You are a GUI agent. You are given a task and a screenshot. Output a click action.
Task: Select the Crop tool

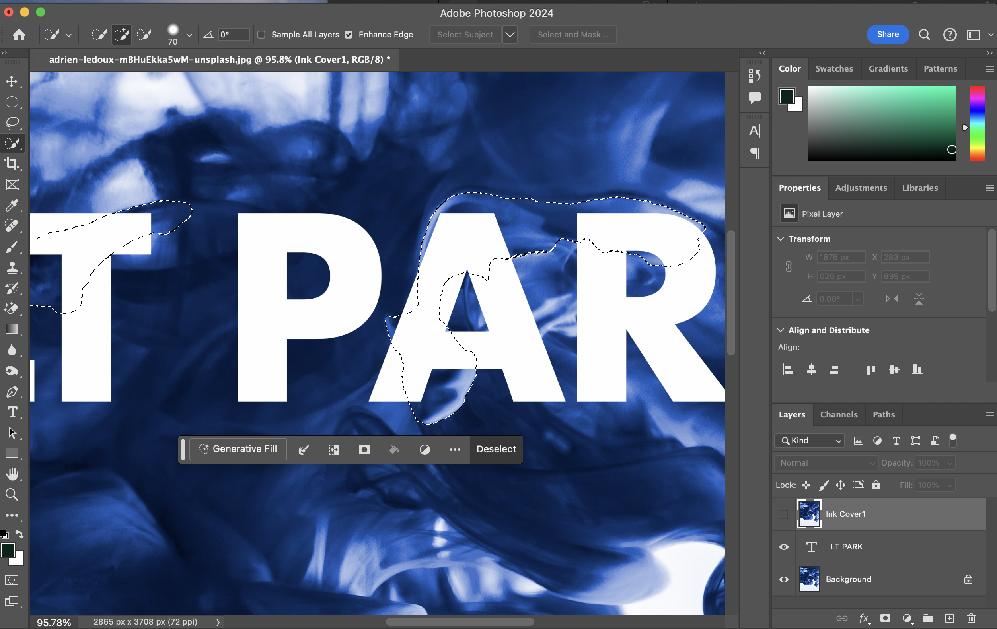(x=12, y=164)
